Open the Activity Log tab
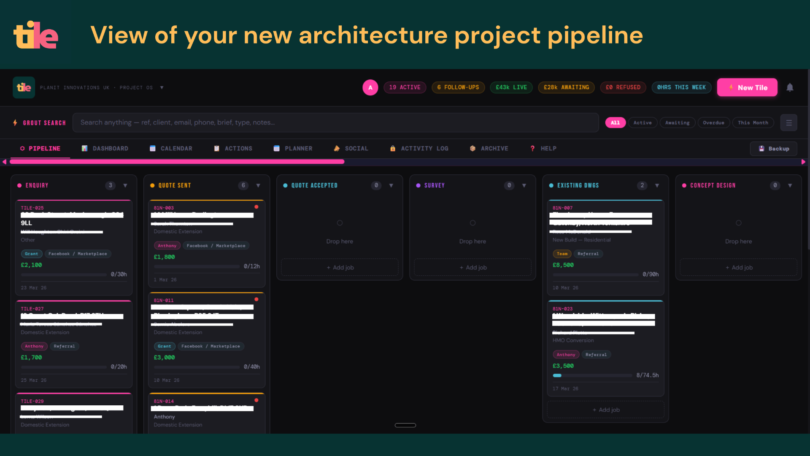 pyautogui.click(x=419, y=149)
